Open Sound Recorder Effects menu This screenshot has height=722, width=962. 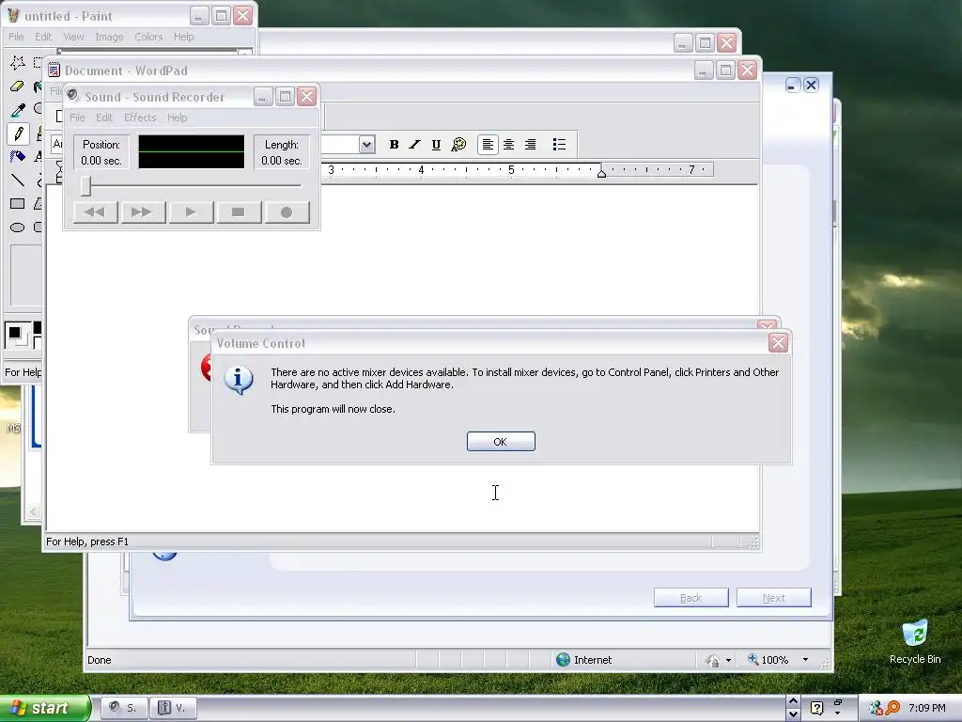pyautogui.click(x=140, y=118)
